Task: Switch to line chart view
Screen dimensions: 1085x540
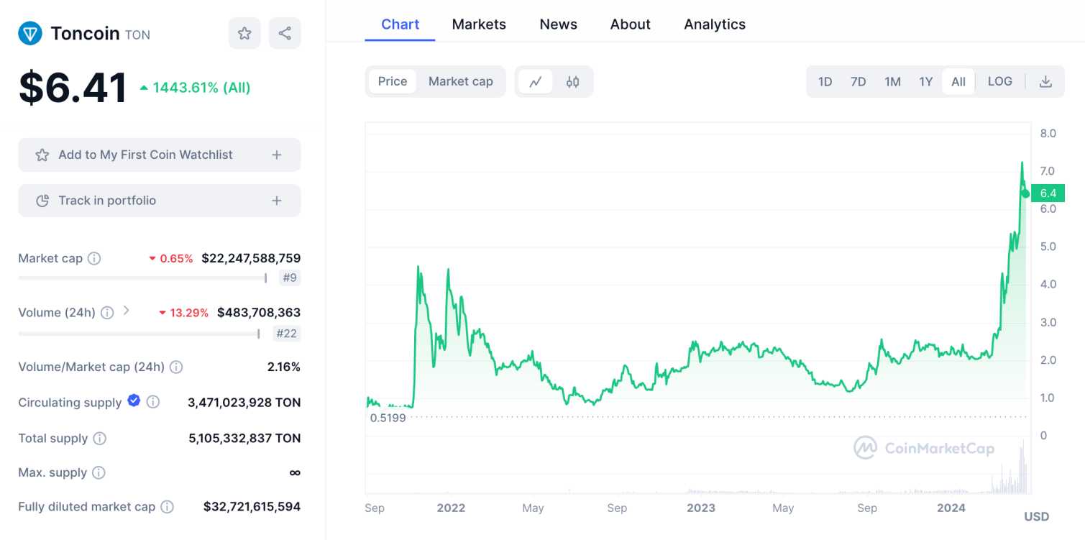Action: (x=535, y=81)
